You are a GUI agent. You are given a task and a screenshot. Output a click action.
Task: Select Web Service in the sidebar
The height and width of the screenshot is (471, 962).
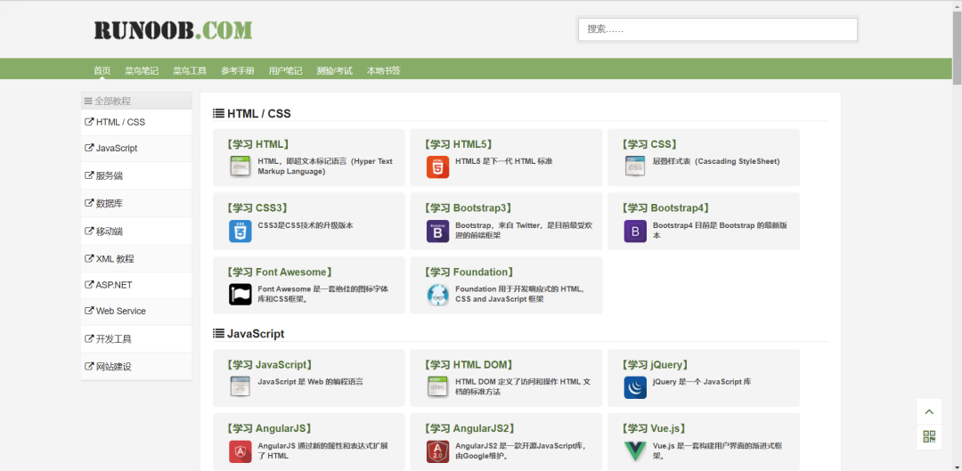pos(136,312)
